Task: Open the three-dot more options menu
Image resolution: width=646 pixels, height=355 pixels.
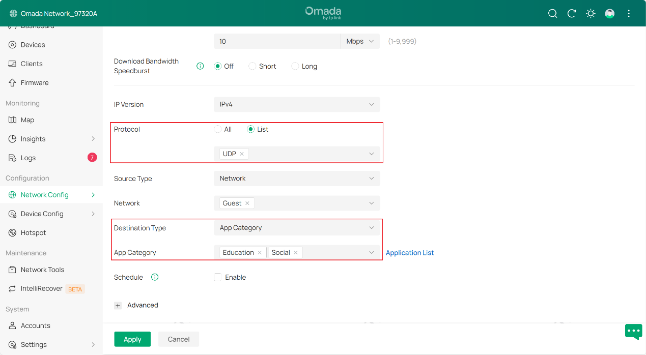Action: (x=629, y=14)
